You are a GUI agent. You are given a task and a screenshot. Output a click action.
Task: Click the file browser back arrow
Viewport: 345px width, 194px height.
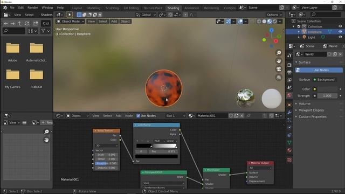click(x=6, y=24)
